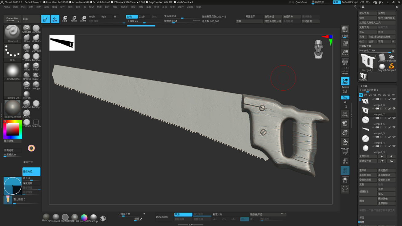Click the BPR render icon
Screen dimensions: 402x226
[345, 30]
